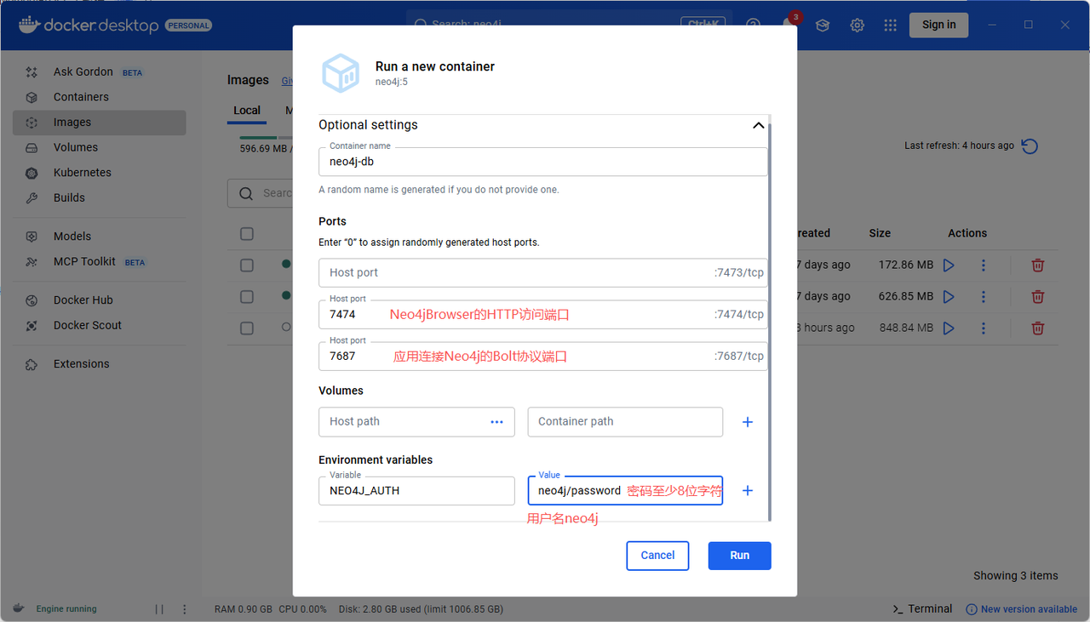The width and height of the screenshot is (1090, 622).
Task: Pause the Docker engine from footer
Action: pos(159,609)
